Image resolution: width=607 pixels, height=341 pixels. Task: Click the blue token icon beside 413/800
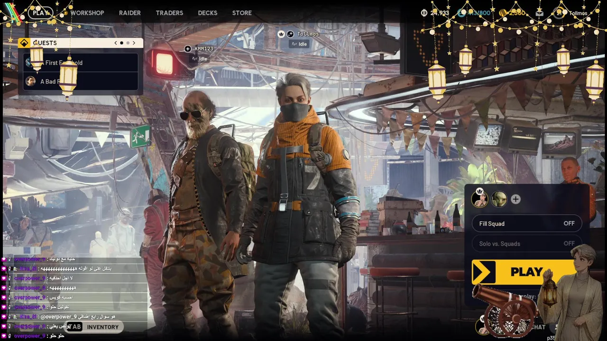coord(461,13)
